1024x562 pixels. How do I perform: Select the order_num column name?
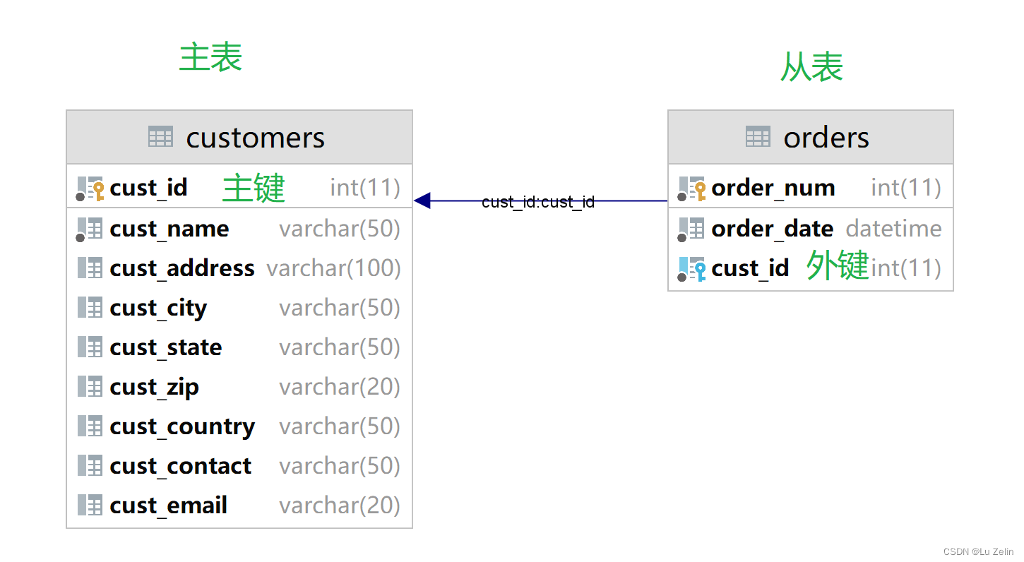pos(773,188)
